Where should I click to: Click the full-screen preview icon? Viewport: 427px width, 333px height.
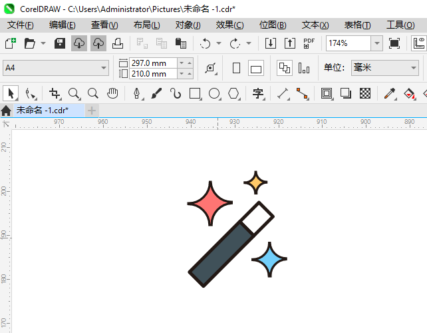(x=394, y=43)
